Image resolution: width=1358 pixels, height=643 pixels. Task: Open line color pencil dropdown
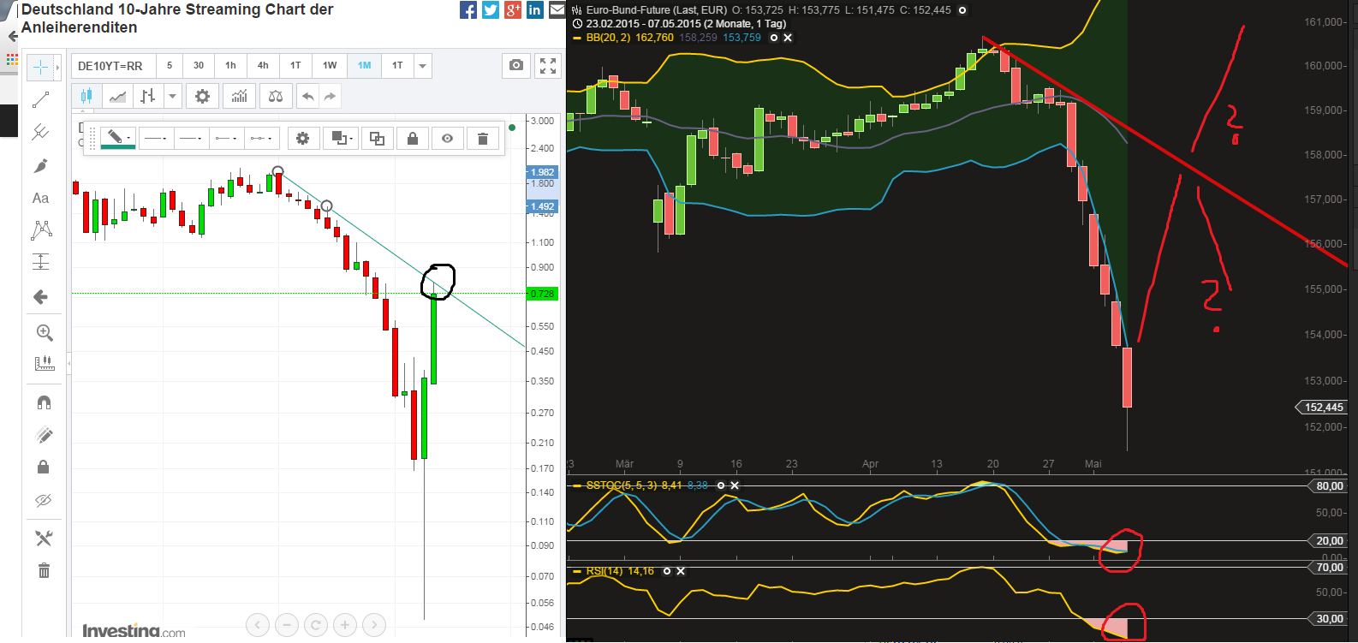[x=117, y=138]
